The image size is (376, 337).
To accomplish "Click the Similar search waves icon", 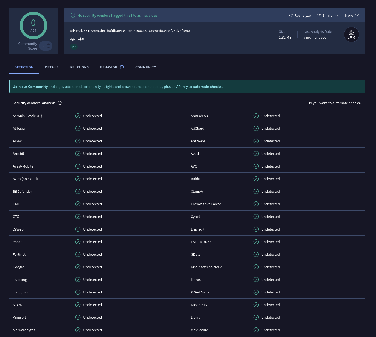I will [x=319, y=15].
